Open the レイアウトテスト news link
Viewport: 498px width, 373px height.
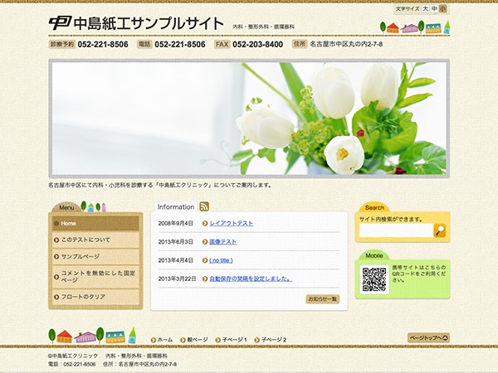tap(232, 223)
